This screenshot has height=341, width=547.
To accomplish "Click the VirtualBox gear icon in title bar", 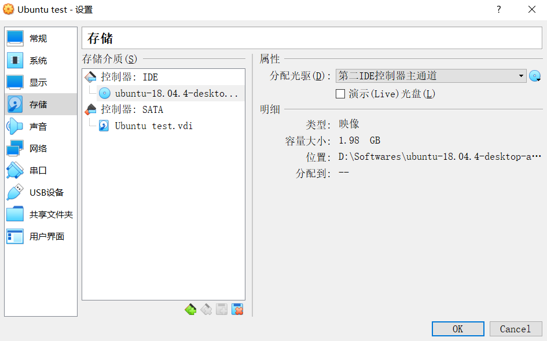I will pos(8,9).
